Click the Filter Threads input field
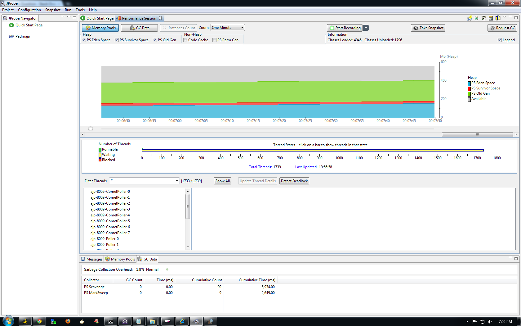This screenshot has width=521, height=326. (x=142, y=181)
